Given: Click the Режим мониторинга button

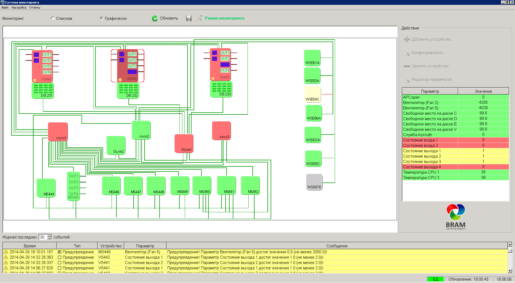Looking at the screenshot, I should point(224,18).
